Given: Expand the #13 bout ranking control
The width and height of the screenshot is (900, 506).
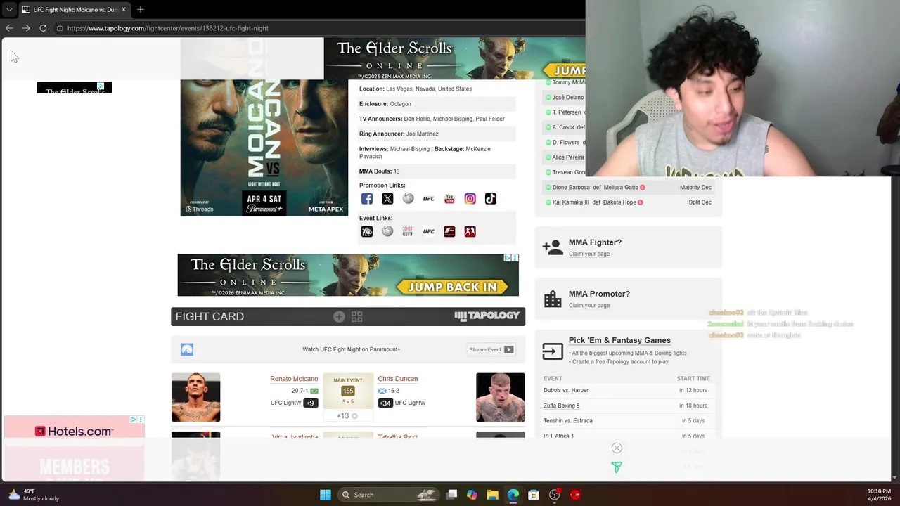Looking at the screenshot, I should tap(347, 416).
